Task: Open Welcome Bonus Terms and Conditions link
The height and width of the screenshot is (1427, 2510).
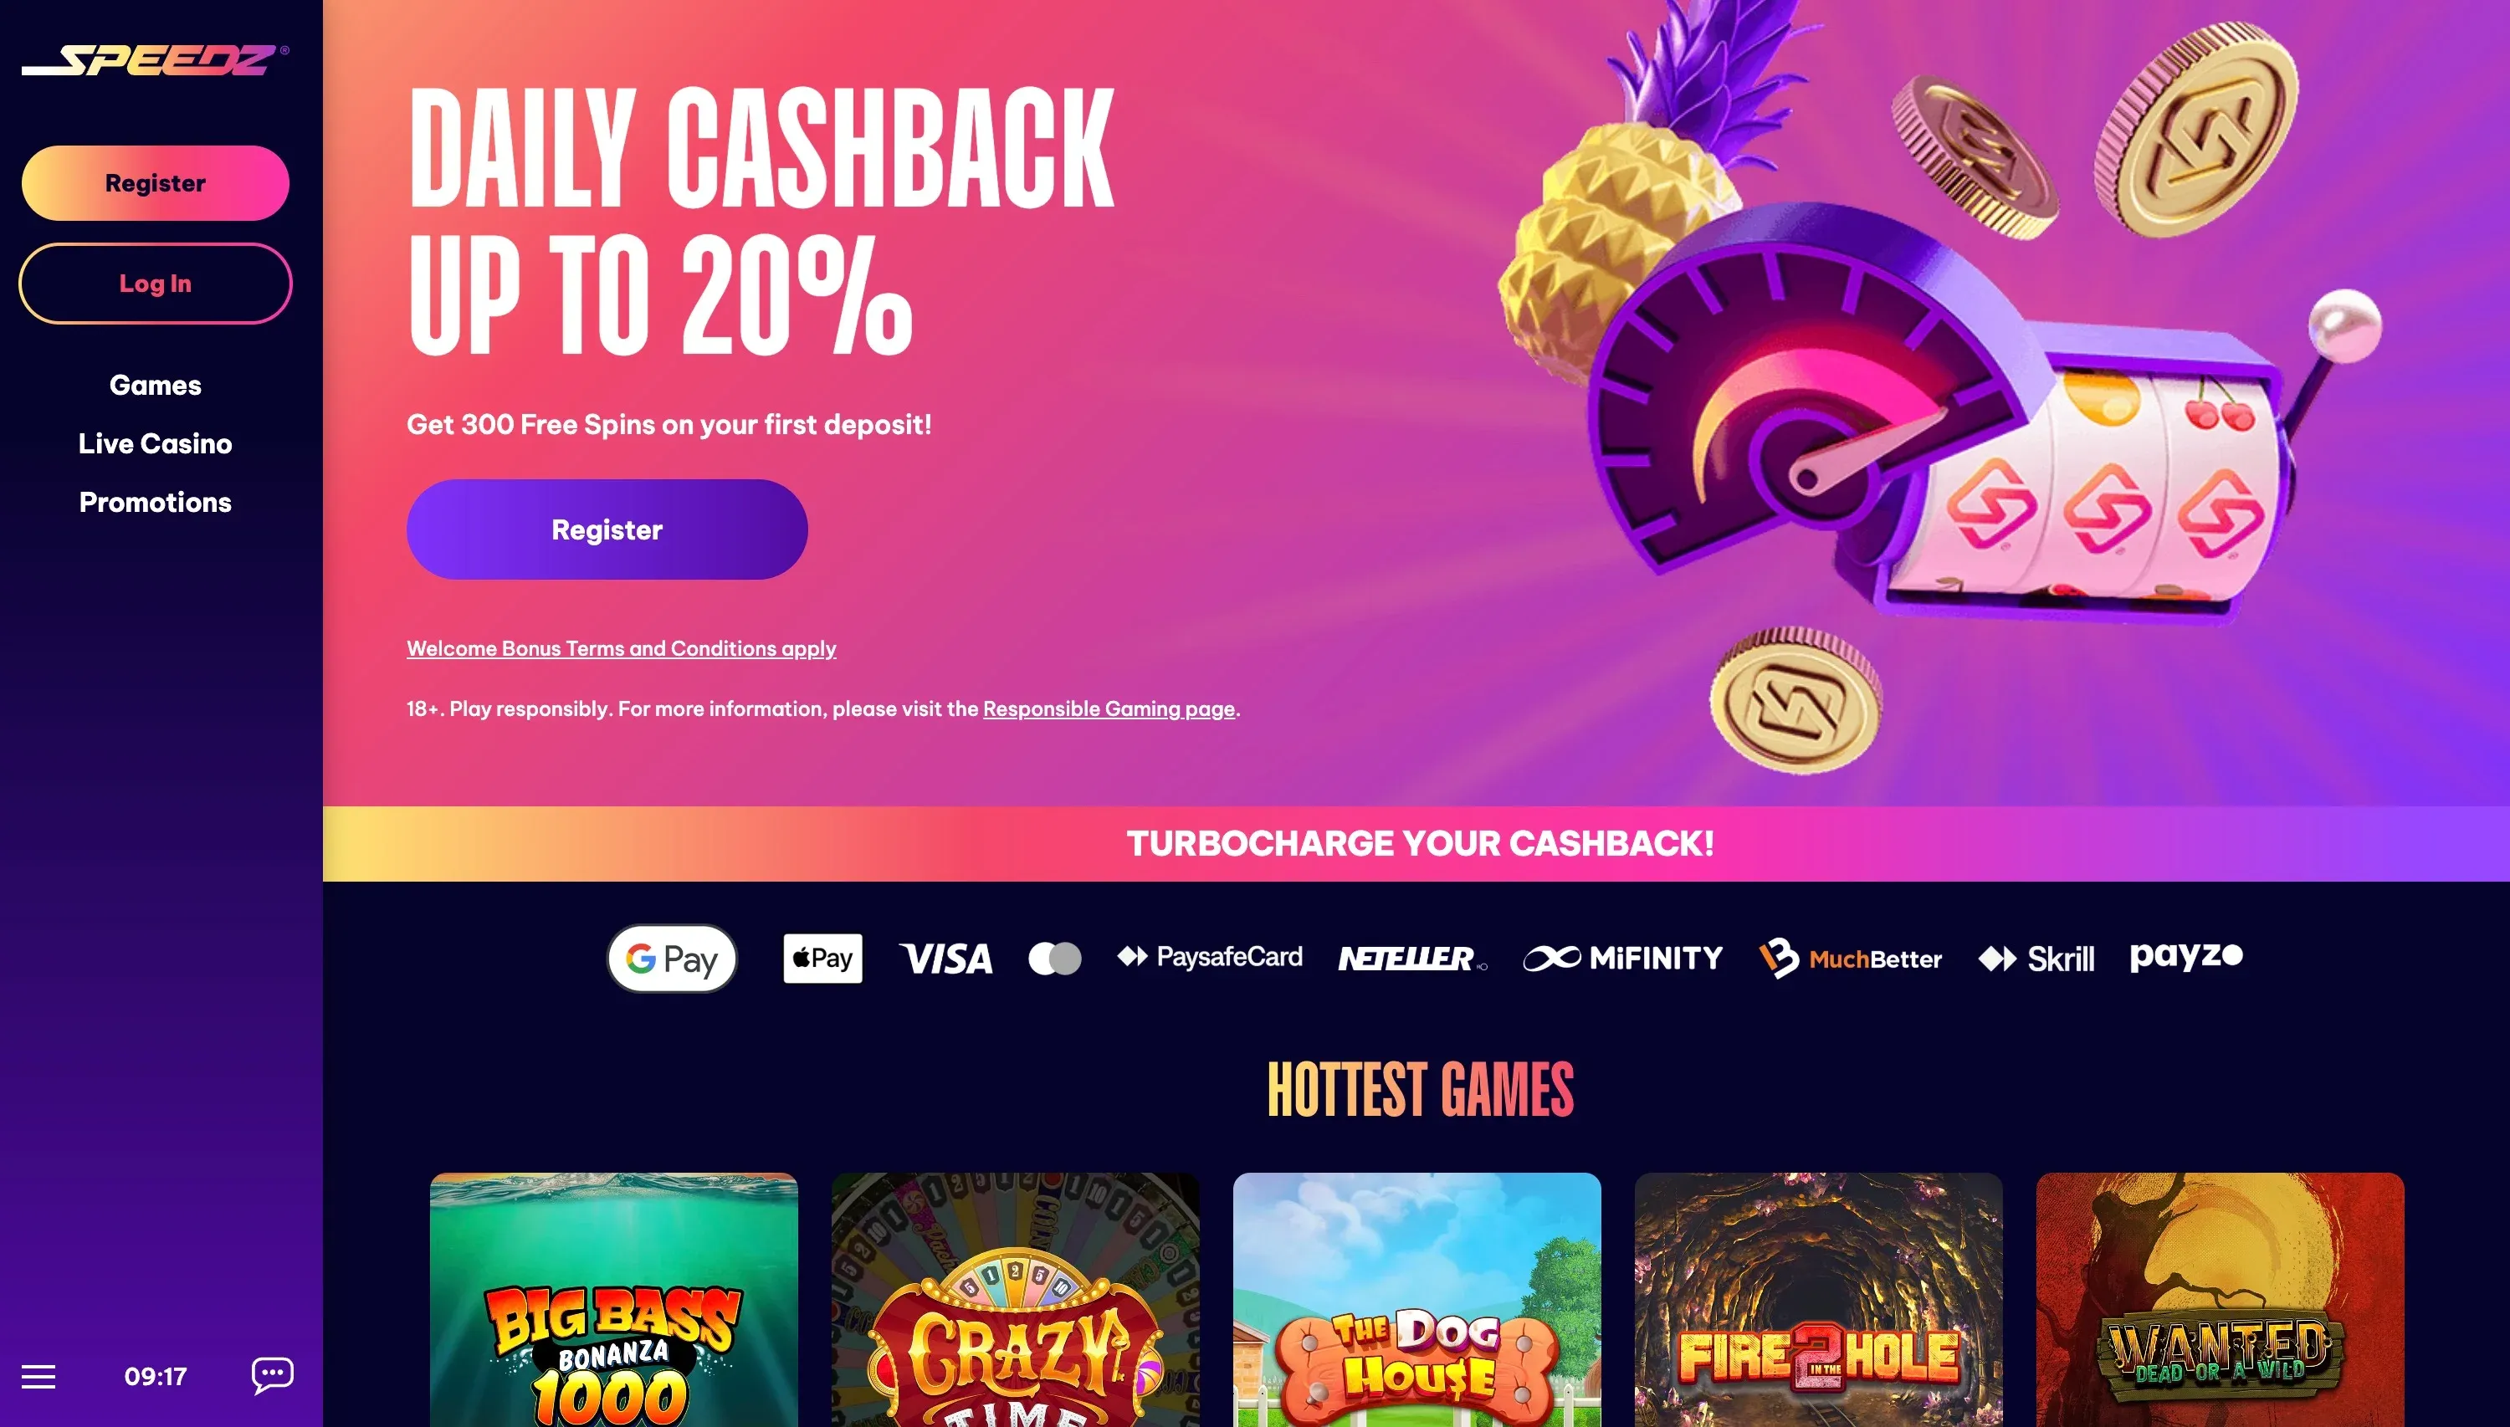Action: coord(622,649)
